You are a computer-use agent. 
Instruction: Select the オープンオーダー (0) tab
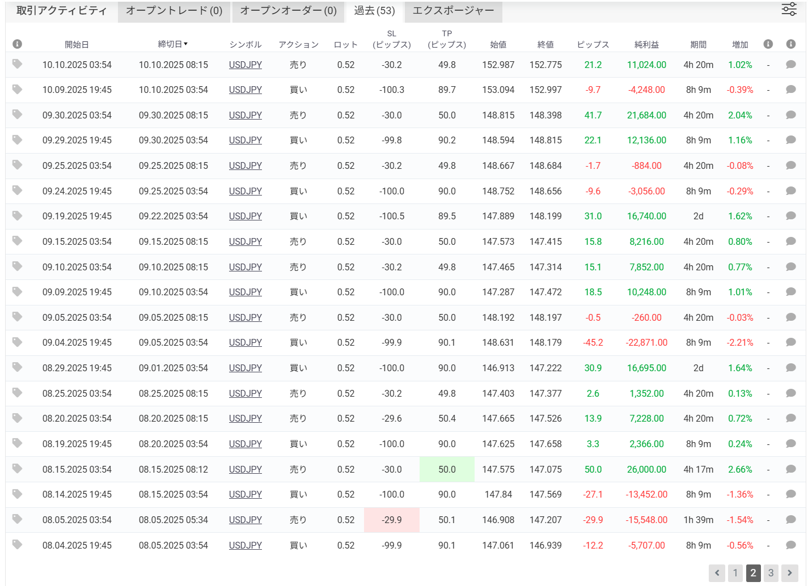(288, 11)
